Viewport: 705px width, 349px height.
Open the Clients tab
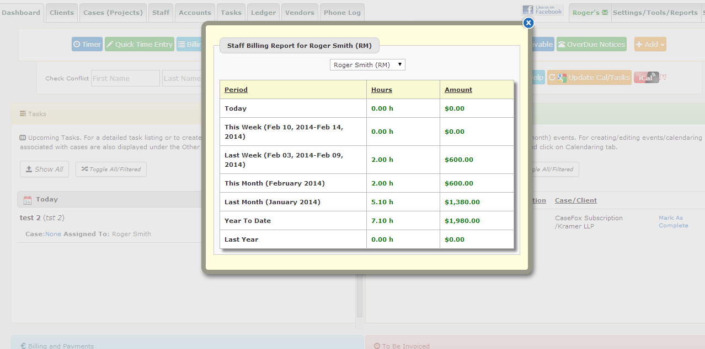(x=62, y=13)
